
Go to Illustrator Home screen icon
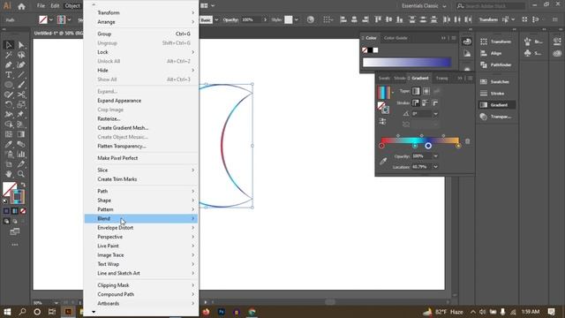(21, 6)
